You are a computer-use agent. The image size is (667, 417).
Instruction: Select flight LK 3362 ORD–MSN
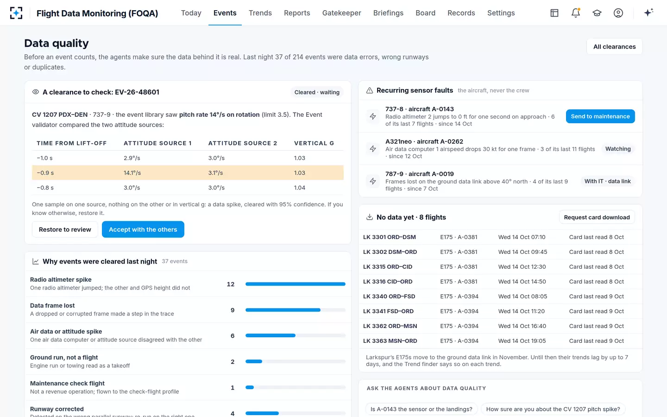500,326
